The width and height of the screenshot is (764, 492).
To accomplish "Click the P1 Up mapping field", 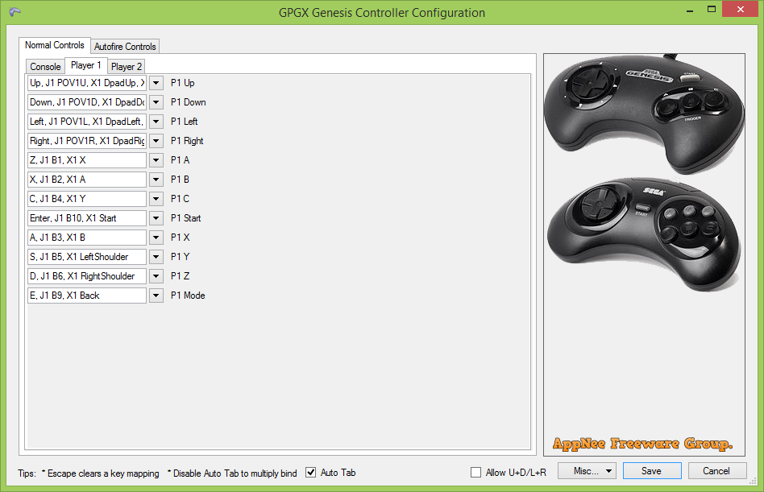I will click(87, 83).
